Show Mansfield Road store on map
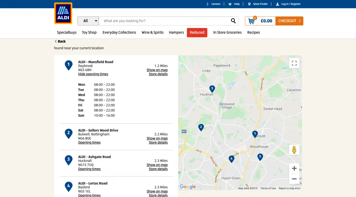Viewport: 356px width, 197px height. coord(157,70)
